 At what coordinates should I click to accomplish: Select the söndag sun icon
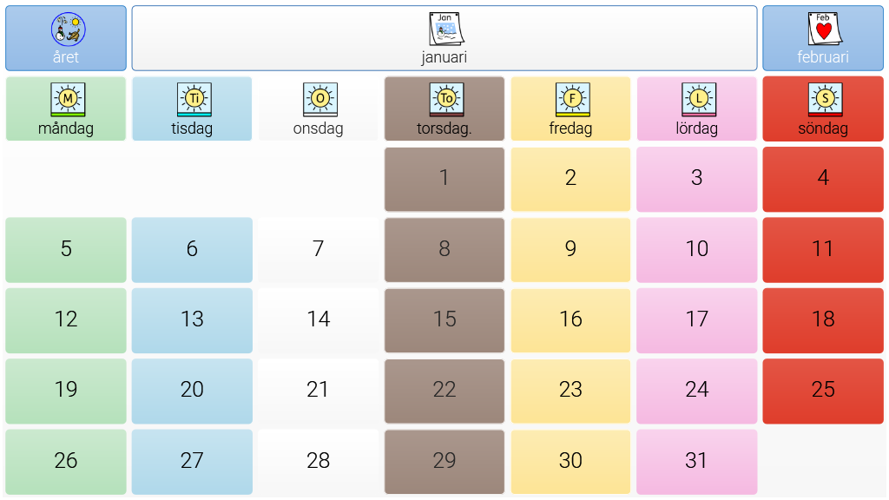pos(824,99)
